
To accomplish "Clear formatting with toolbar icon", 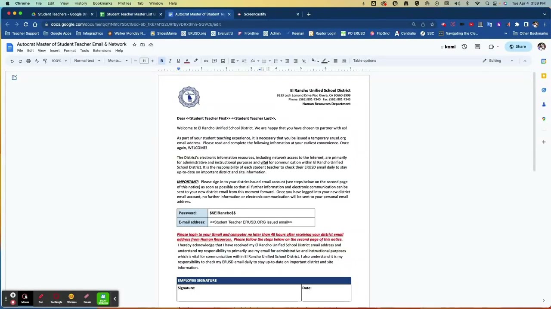I will coord(303,61).
